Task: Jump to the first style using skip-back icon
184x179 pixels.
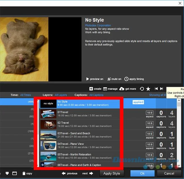Action: (156, 89)
